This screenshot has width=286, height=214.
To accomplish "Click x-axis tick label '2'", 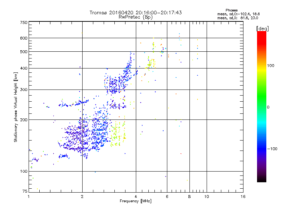I will coord(82,197).
